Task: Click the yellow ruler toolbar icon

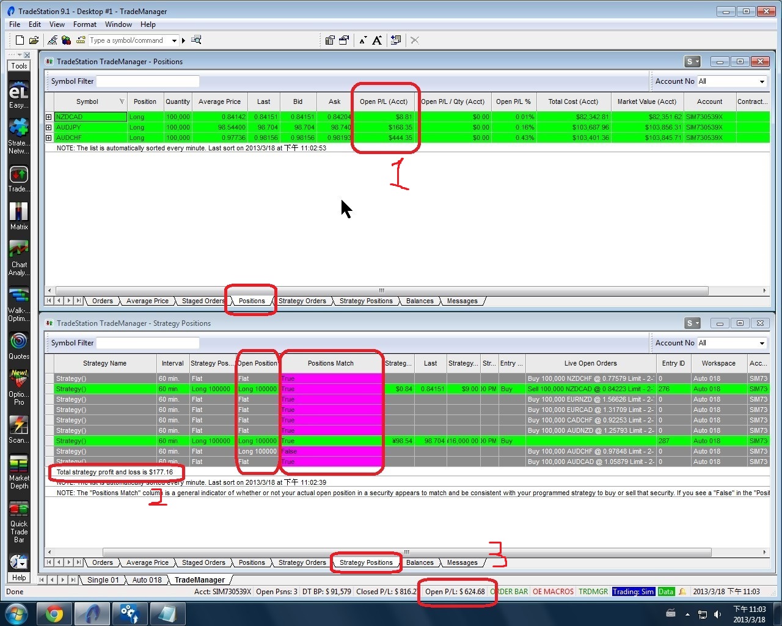Action: pyautogui.click(x=81, y=40)
